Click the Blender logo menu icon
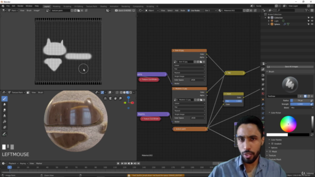The height and width of the screenshot is (177, 315). tap(3, 6)
